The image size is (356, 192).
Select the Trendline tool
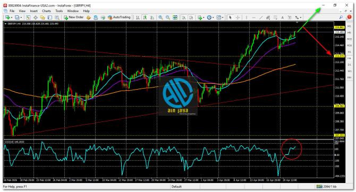coord(261,18)
